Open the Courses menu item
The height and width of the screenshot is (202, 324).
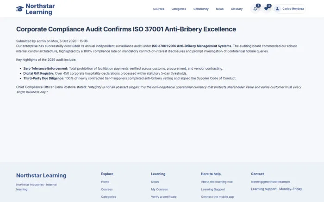click(x=158, y=9)
